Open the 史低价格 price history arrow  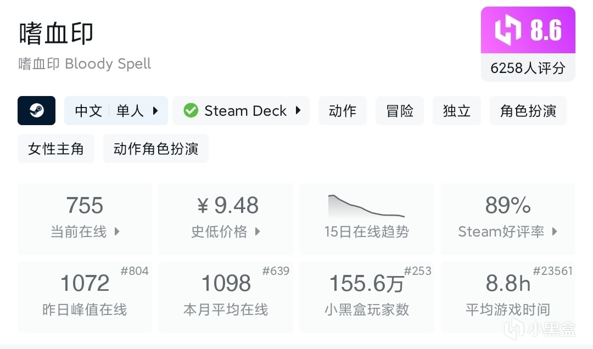pyautogui.click(x=258, y=232)
